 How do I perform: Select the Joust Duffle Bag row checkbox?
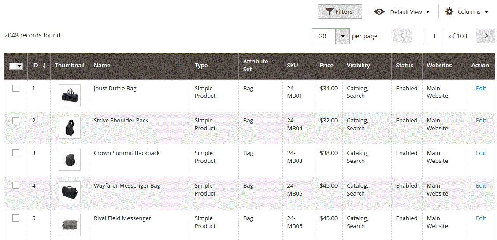[x=16, y=88]
